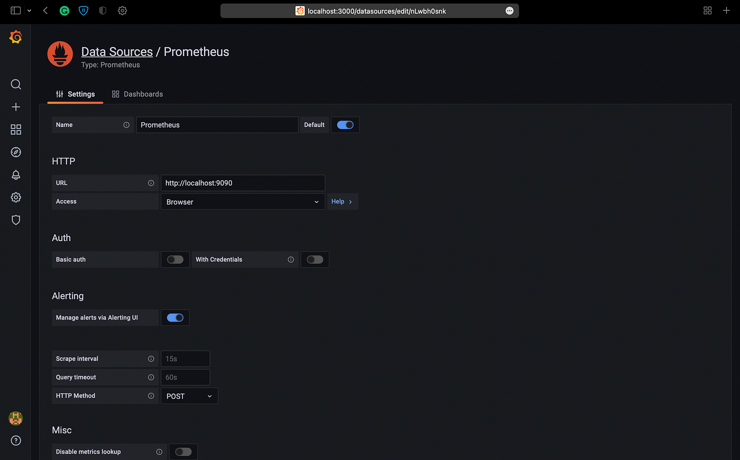Follow the Data Sources breadcrumb link

tap(117, 52)
